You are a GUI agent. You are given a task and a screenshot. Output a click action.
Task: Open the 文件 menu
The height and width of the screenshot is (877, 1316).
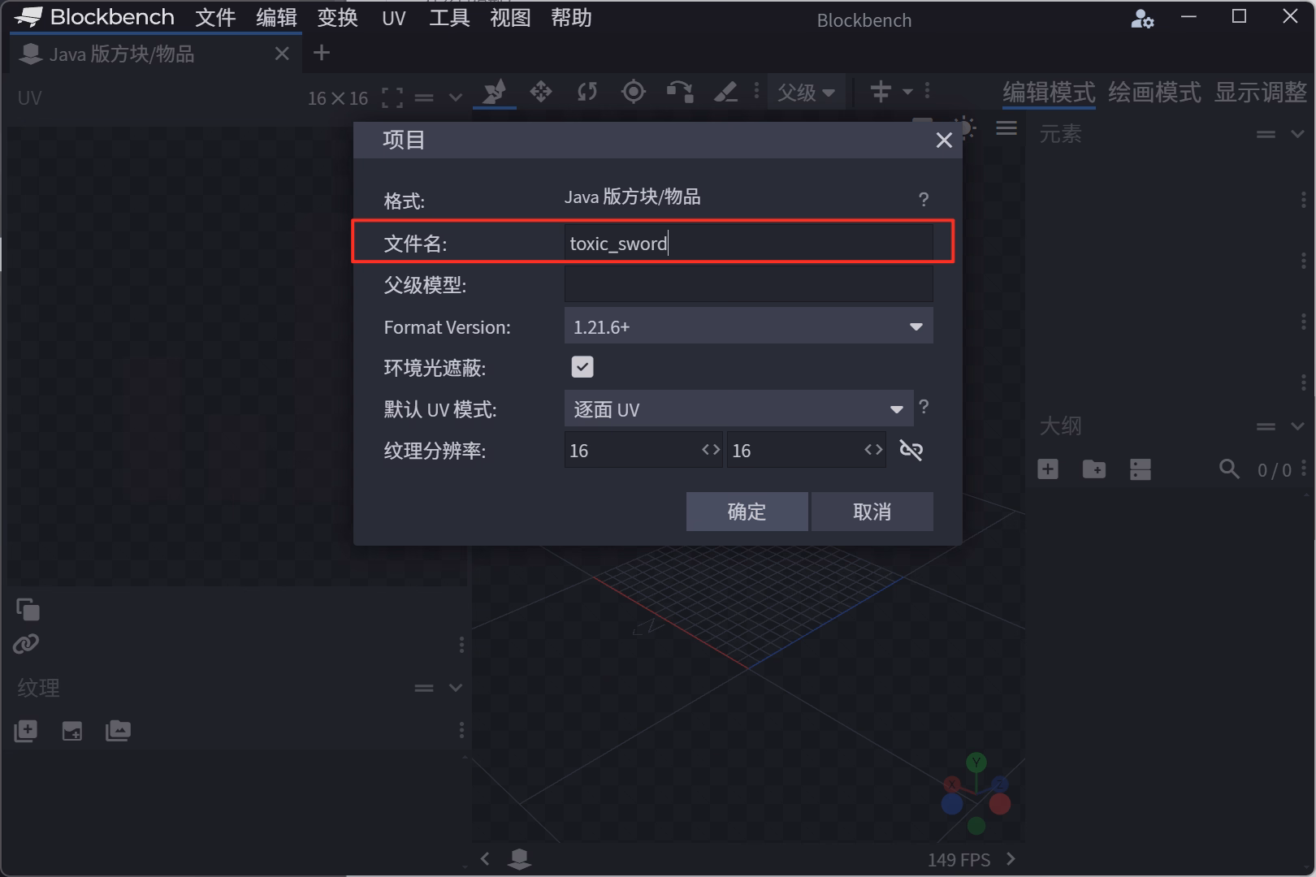pyautogui.click(x=215, y=18)
